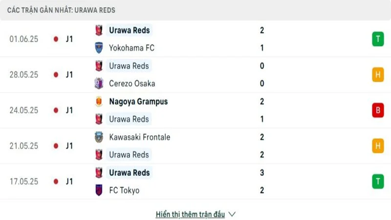The width and height of the screenshot is (391, 220).
Task: Open Kawasaki Frontale team name link
Action: pyautogui.click(x=140, y=137)
